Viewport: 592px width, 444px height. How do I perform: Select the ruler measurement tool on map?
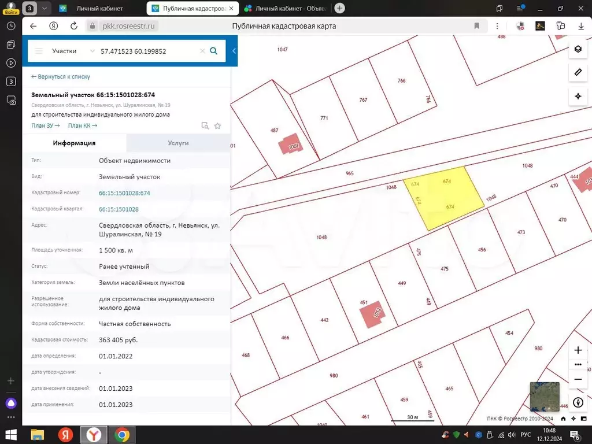point(578,72)
